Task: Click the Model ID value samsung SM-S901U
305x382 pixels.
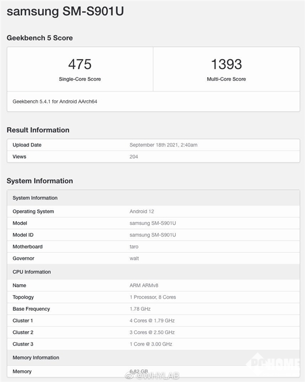Action: click(x=152, y=235)
